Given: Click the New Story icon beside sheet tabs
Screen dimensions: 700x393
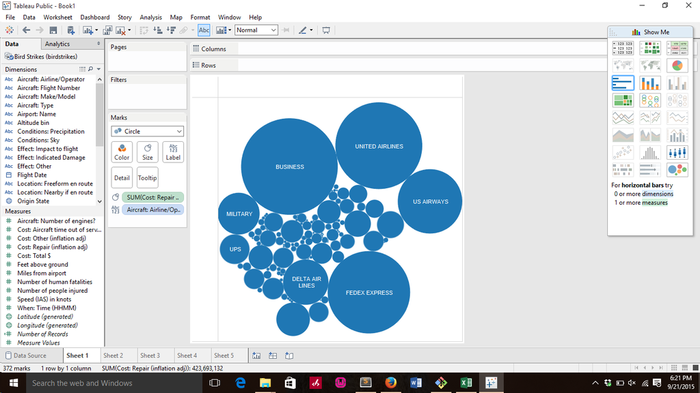Looking at the screenshot, I should [289, 355].
